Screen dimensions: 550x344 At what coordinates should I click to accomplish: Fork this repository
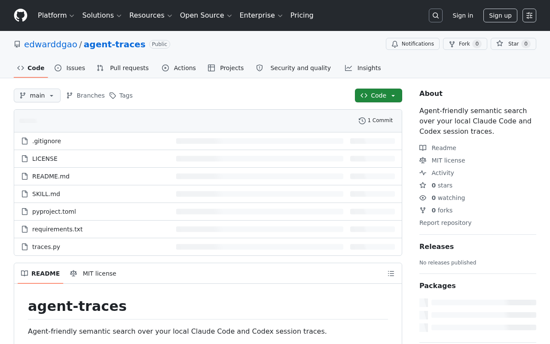pos(465,44)
